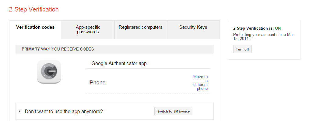Click the "2-Step Verification is:" status label

pyautogui.click(x=253, y=28)
